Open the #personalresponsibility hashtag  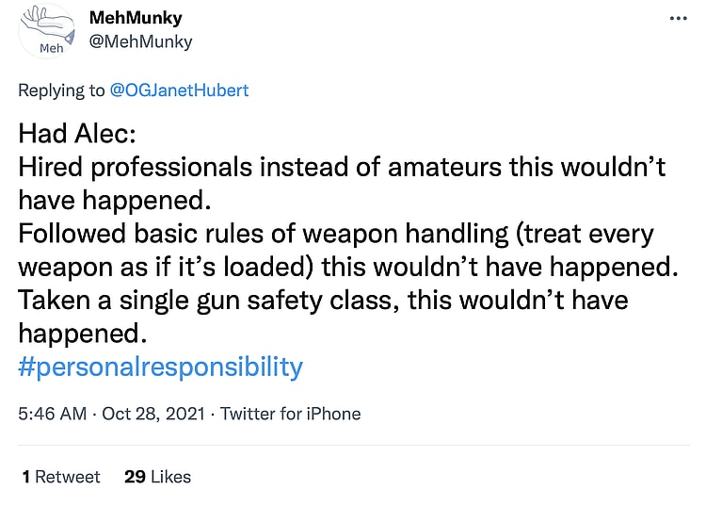[160, 367]
